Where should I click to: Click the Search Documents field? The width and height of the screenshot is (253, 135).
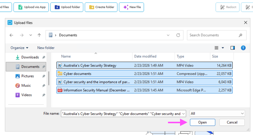pos(217,35)
